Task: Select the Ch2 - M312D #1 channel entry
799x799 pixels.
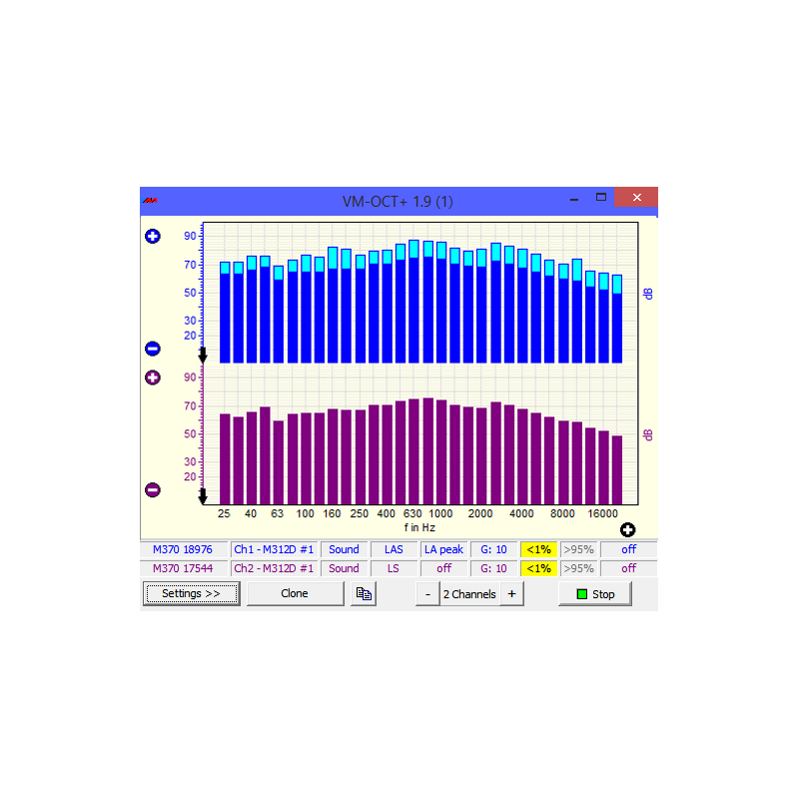Action: [x=274, y=567]
